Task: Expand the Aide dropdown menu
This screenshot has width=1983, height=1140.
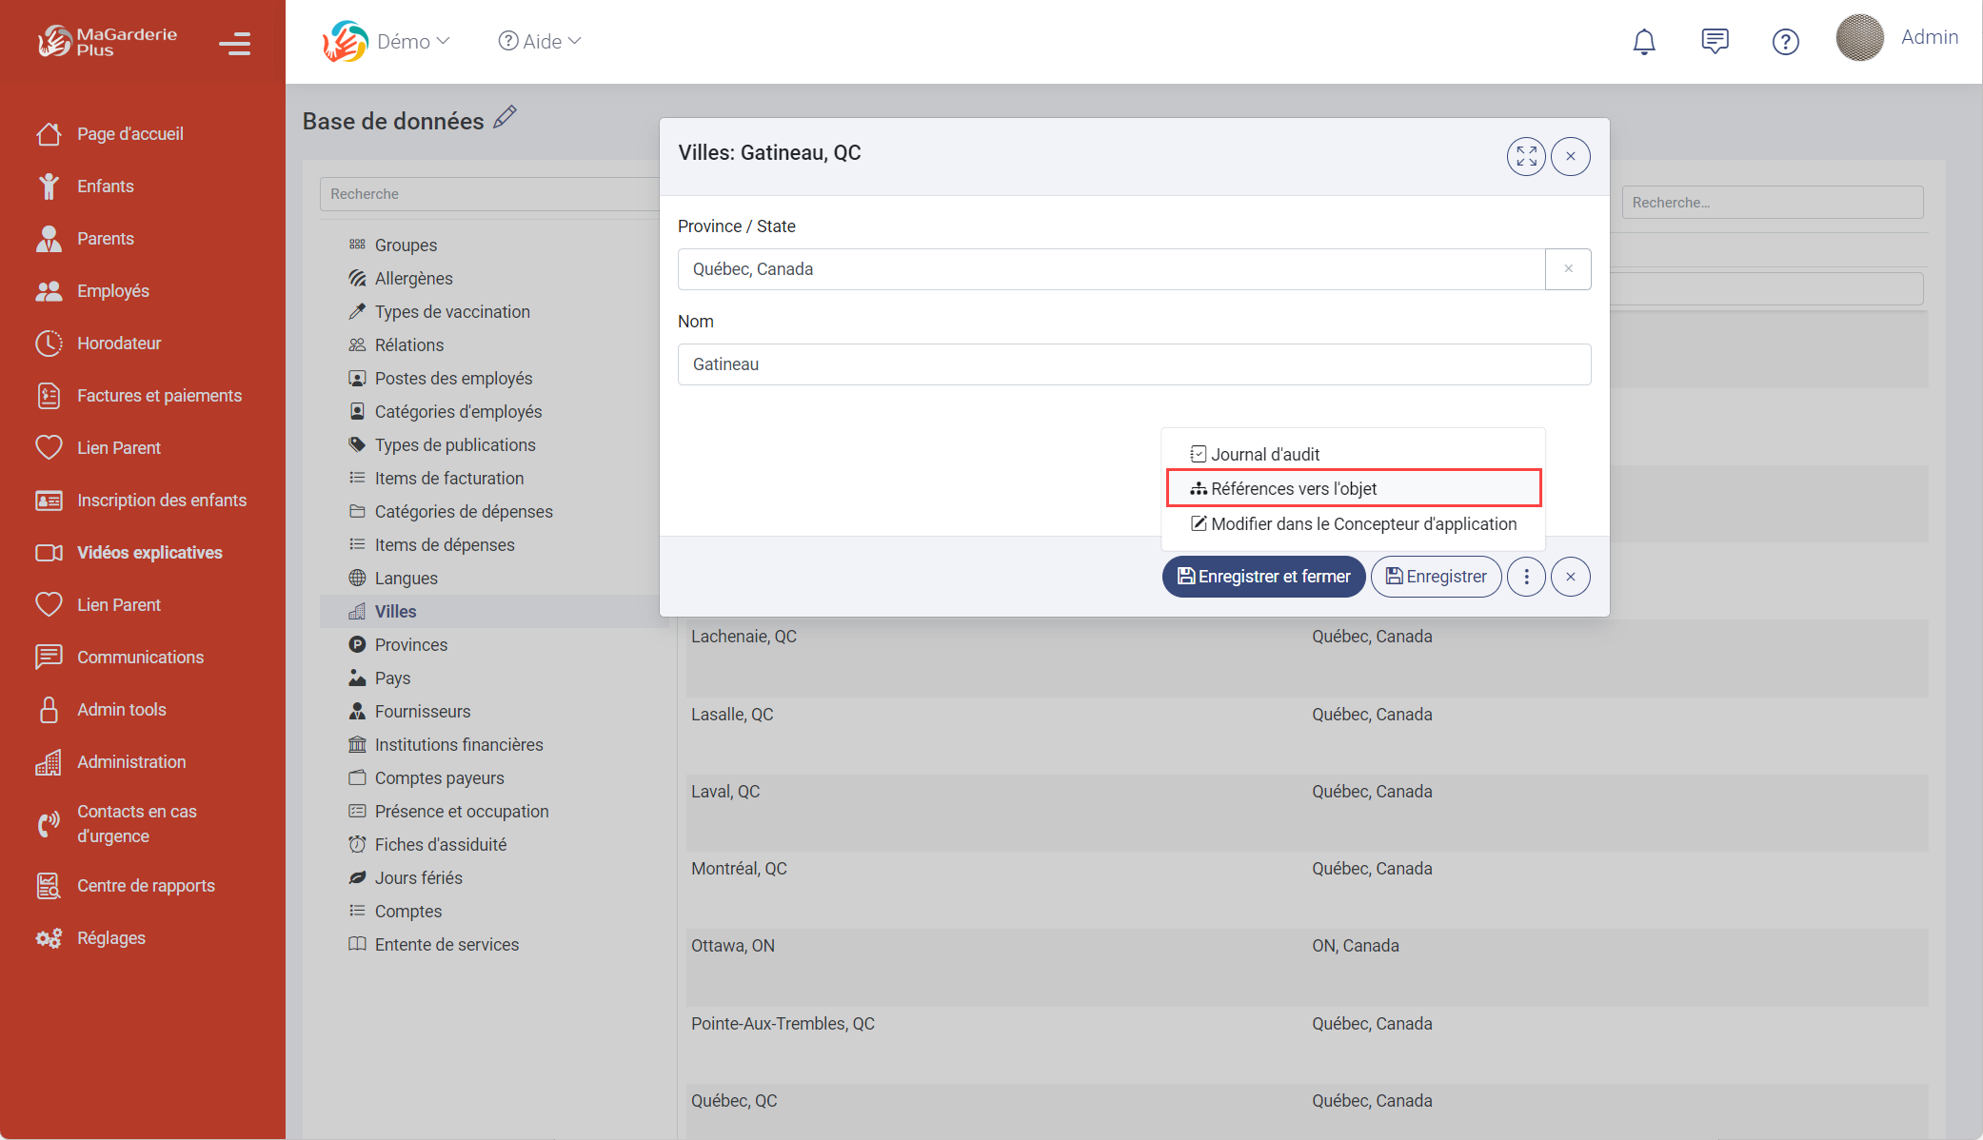Action: (540, 41)
